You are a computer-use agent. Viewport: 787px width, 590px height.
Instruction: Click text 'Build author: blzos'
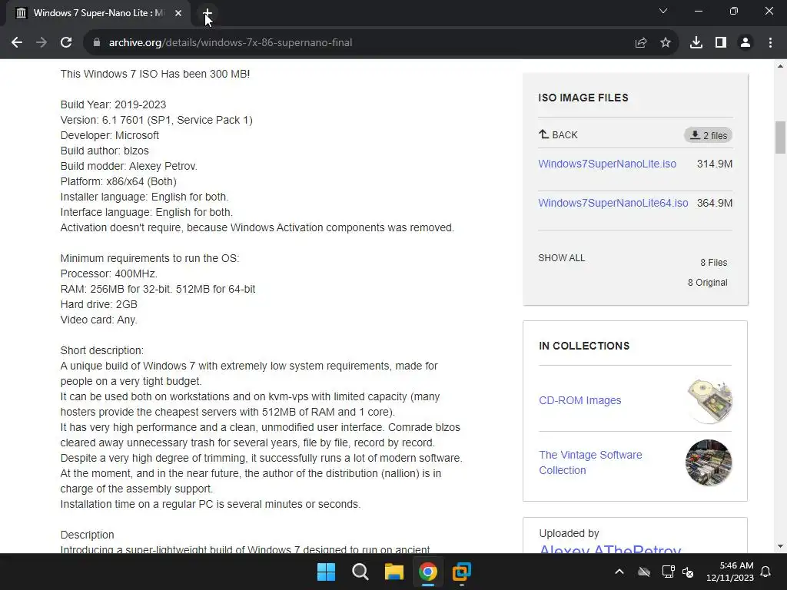coord(105,151)
